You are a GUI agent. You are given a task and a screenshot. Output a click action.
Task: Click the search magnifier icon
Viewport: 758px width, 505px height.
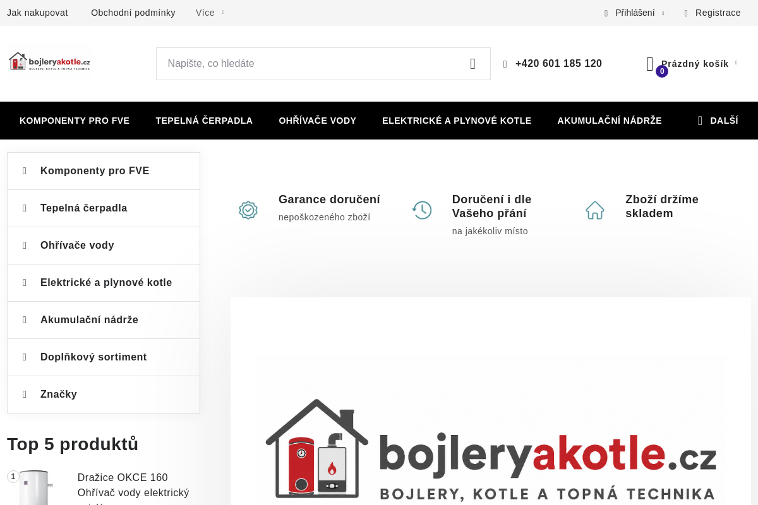pyautogui.click(x=472, y=64)
